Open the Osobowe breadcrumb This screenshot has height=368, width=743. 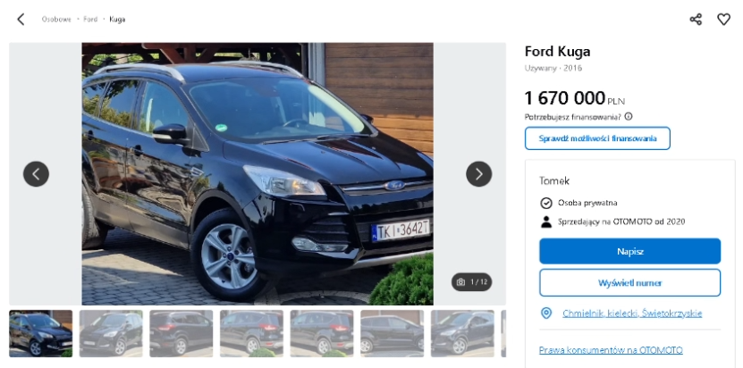56,20
